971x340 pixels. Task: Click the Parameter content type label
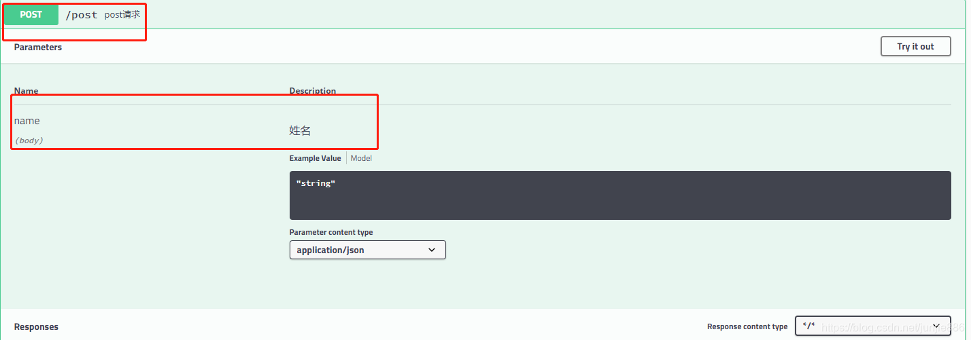[x=331, y=232]
